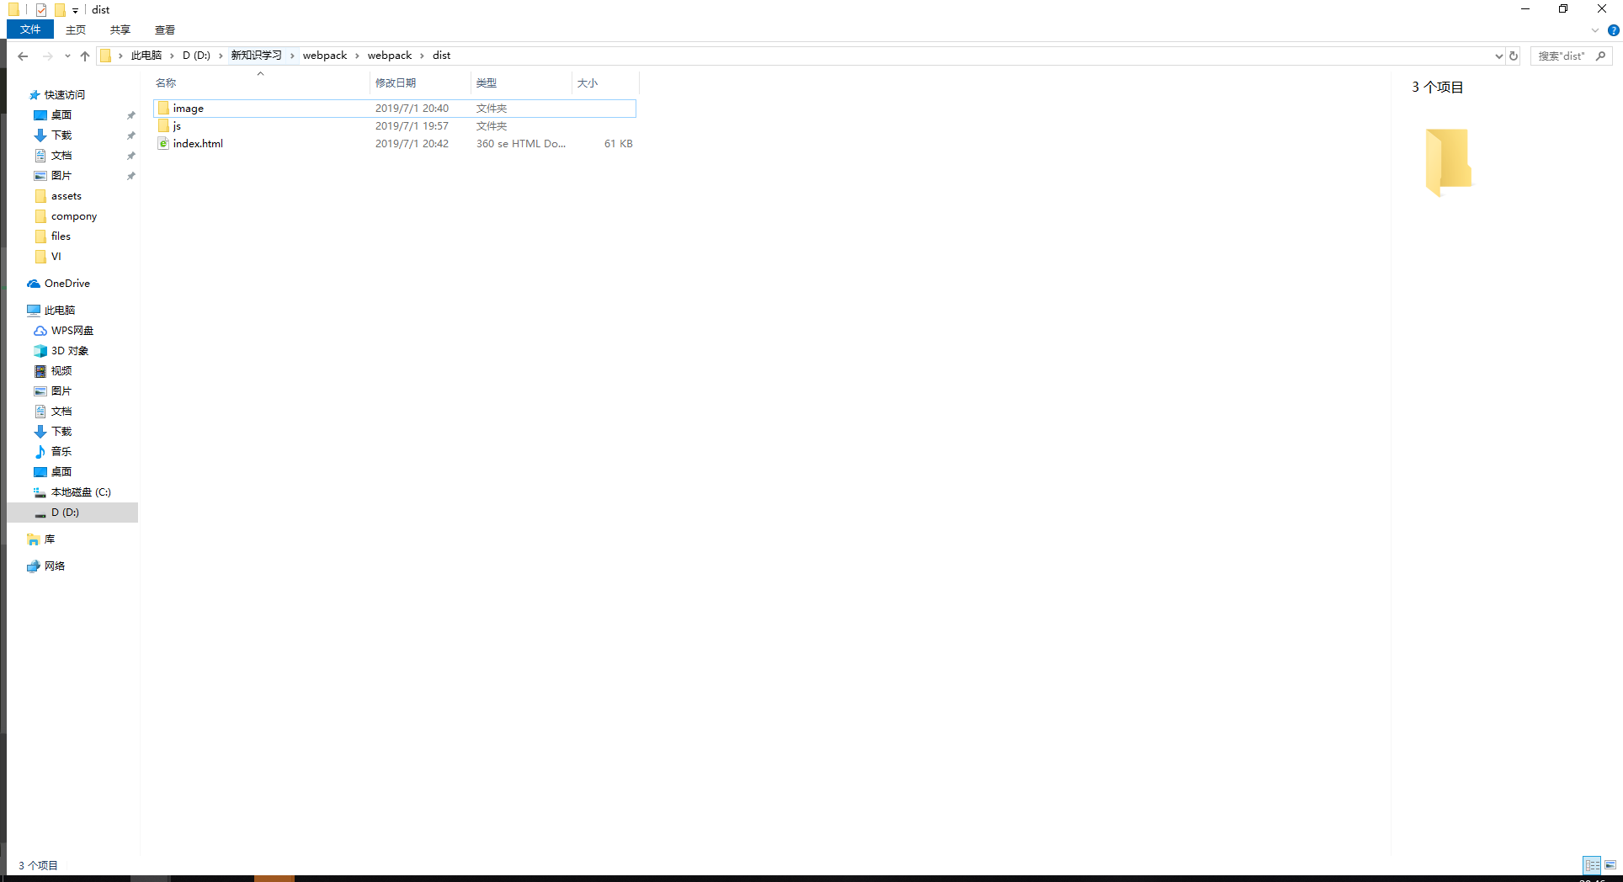Open 快速访问 in navigation pane
Viewport: 1623px width, 882px height.
click(x=65, y=95)
